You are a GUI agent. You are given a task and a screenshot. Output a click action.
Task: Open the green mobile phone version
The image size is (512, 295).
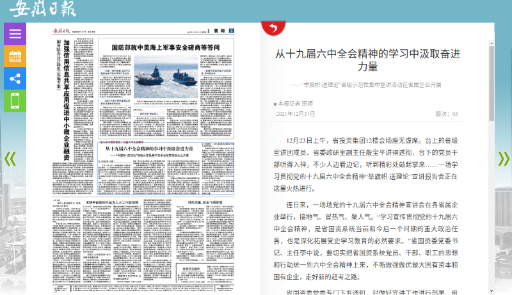(x=15, y=101)
